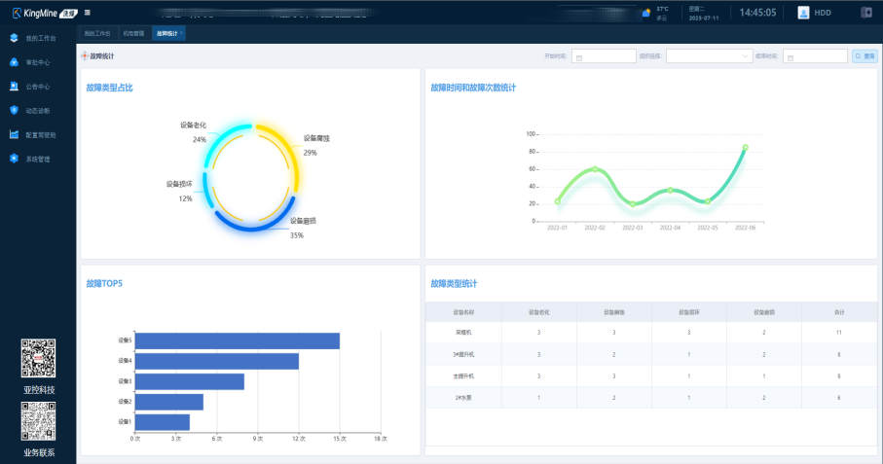Open the 结束时间 date picker field
The image size is (883, 464).
point(815,56)
